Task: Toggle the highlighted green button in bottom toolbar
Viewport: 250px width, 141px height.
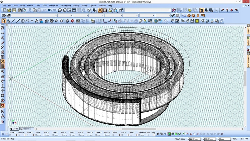Action: pyautogui.click(x=169, y=134)
